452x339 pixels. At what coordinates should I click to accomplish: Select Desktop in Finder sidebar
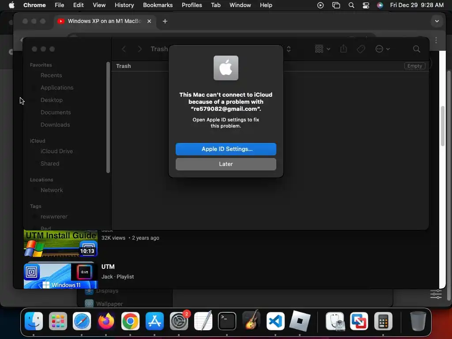[51, 100]
